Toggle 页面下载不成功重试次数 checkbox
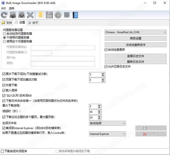 click(4, 80)
